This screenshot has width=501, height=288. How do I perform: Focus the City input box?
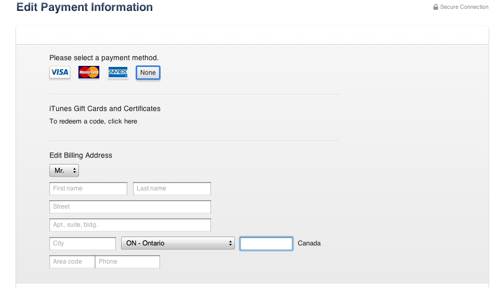(x=83, y=243)
